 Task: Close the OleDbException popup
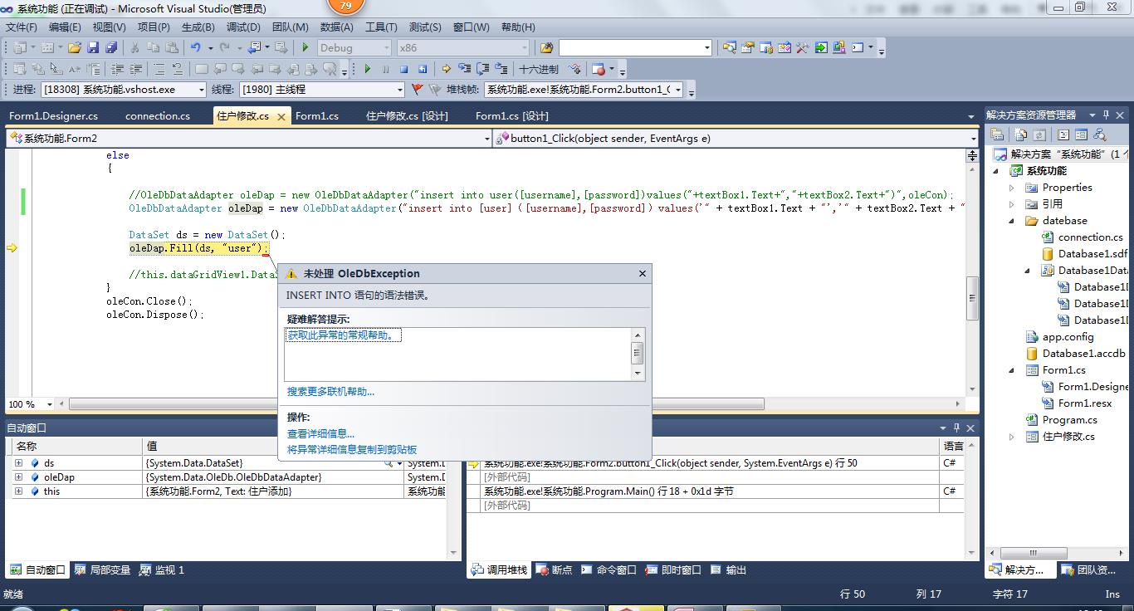click(642, 273)
